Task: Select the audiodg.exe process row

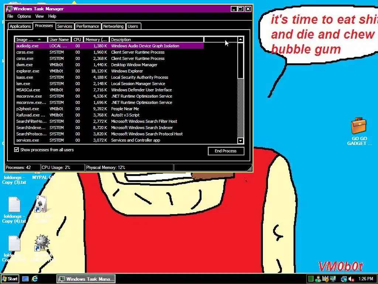Action: (x=109, y=46)
